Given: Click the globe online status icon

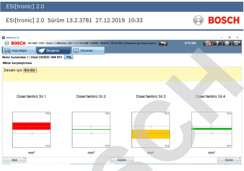Looking at the screenshot, I should (208, 43).
